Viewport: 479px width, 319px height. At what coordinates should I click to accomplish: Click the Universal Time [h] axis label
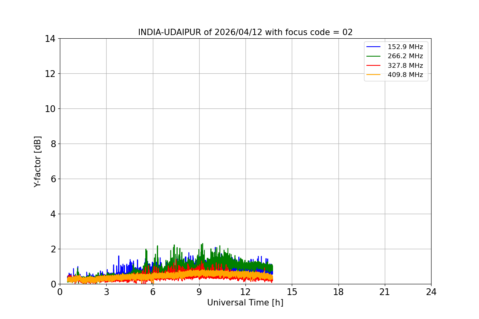245,303
